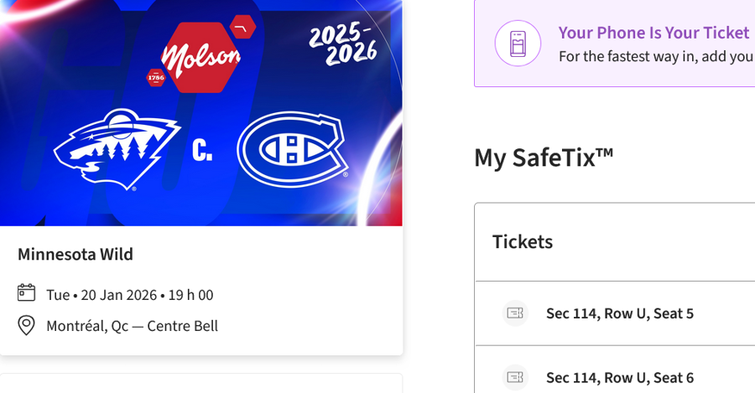This screenshot has width=755, height=393.
Task: Click the Molson logo on the banner
Action: pyautogui.click(x=201, y=57)
